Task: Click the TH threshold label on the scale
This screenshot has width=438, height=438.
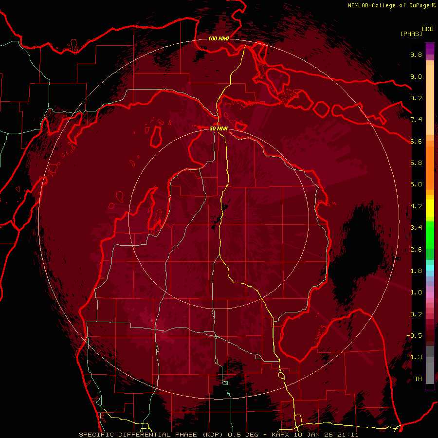Action: coord(418,379)
